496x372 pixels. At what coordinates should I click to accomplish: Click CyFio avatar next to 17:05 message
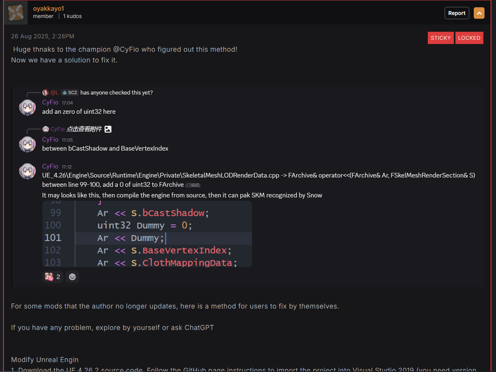point(27,144)
